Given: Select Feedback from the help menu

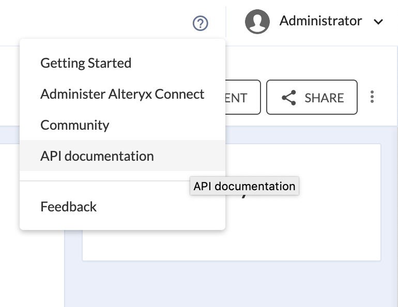Looking at the screenshot, I should click(69, 207).
